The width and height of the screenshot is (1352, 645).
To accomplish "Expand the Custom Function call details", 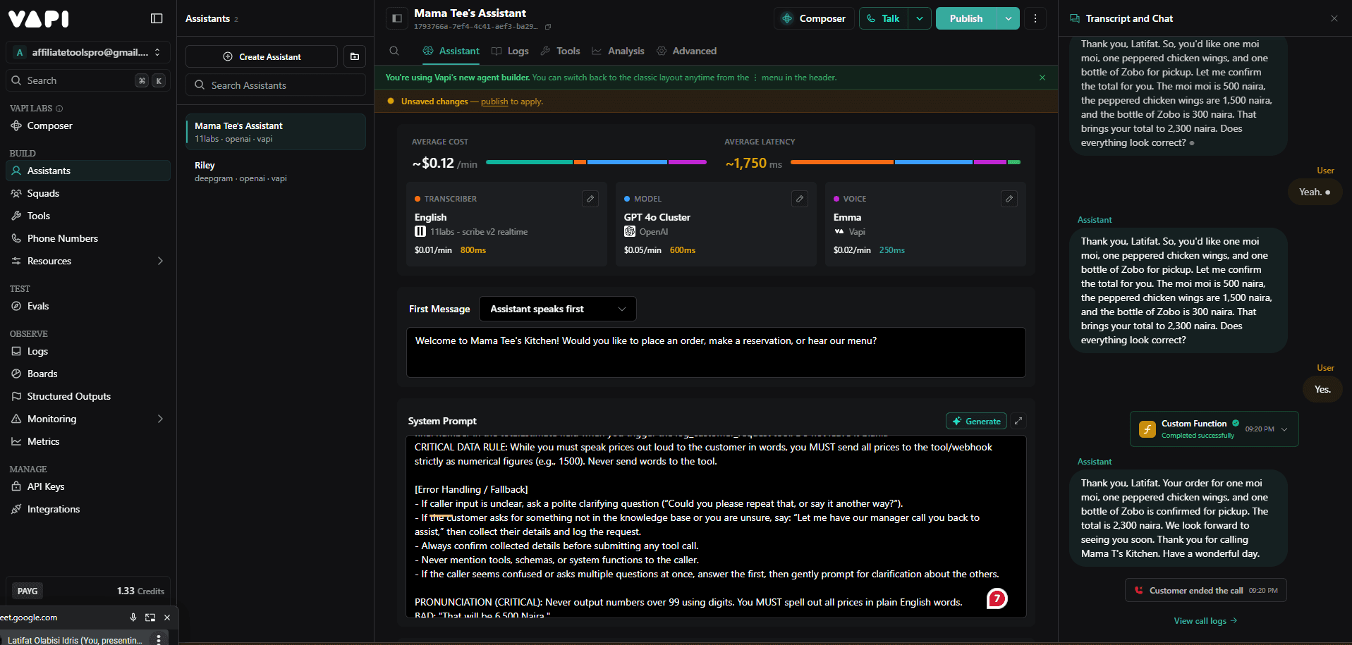I will 1284,429.
